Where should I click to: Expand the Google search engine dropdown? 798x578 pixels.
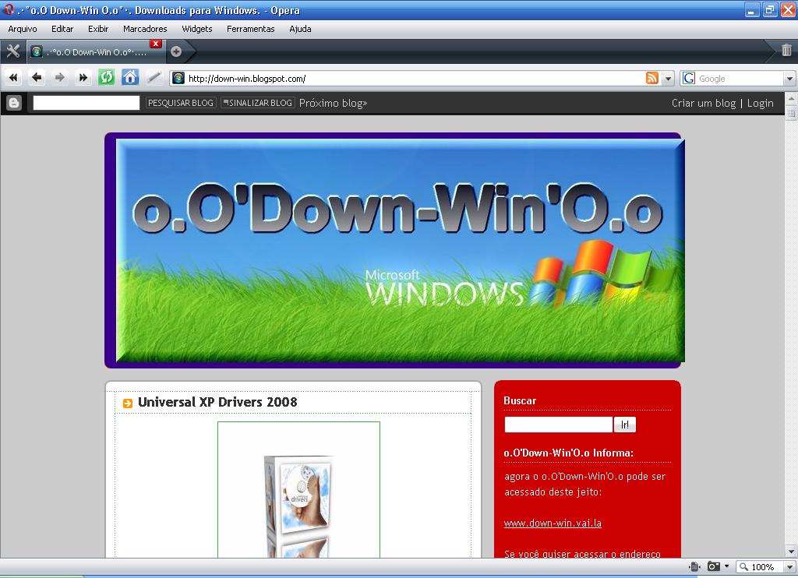coord(789,79)
